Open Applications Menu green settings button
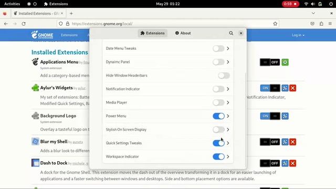 click(285, 62)
